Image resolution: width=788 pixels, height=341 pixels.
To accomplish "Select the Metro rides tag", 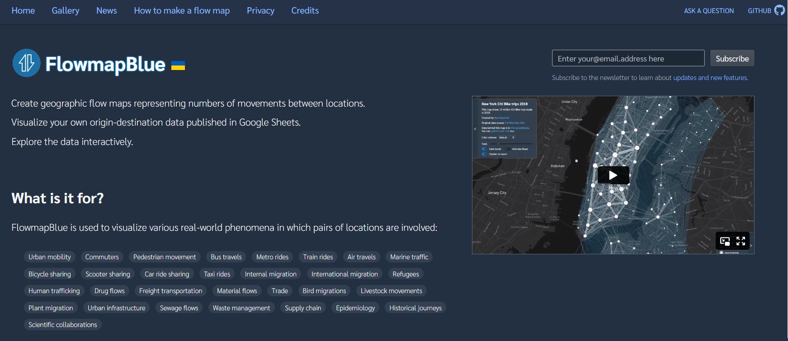I will point(272,257).
